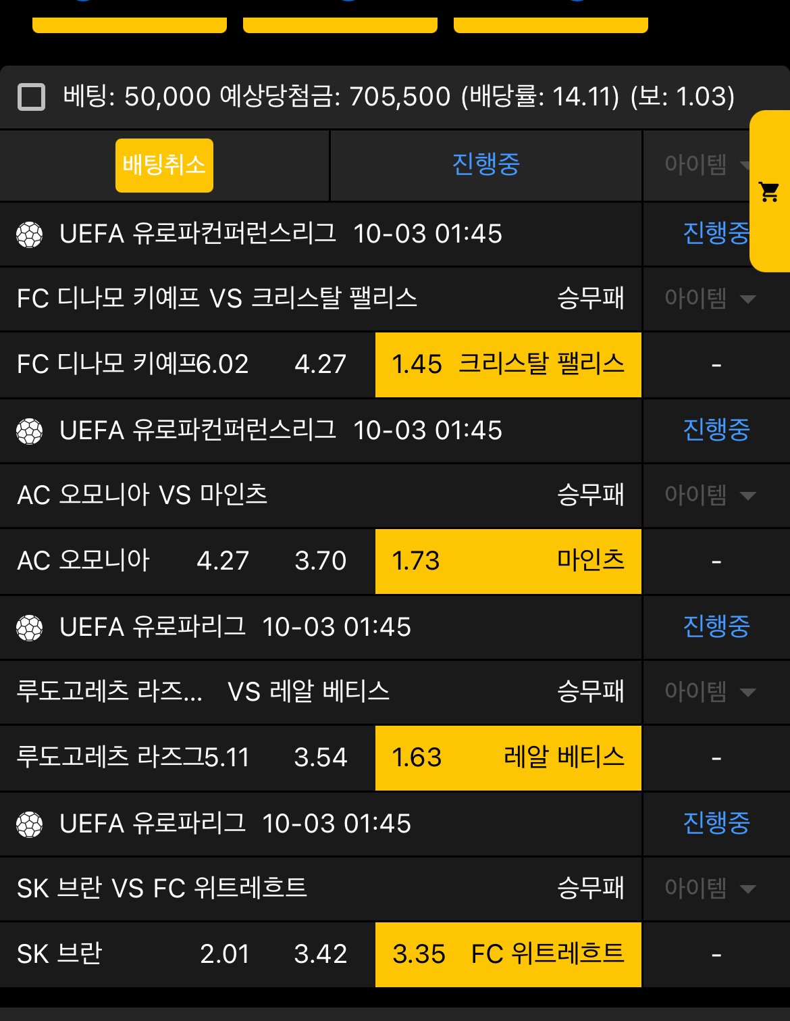
Task: Click soccer ball icon for Dynamo Kyiv match
Action: click(30, 234)
